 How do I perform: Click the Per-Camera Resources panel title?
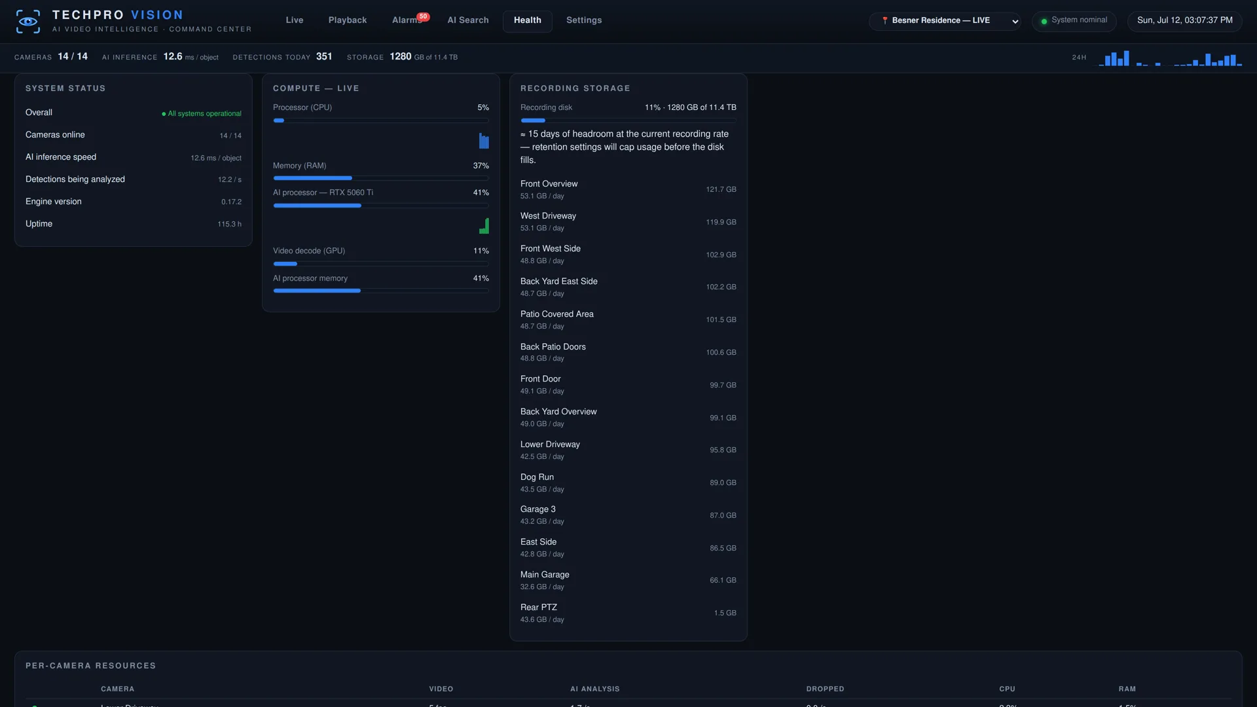click(91, 666)
